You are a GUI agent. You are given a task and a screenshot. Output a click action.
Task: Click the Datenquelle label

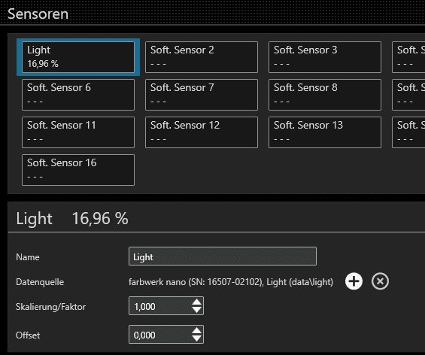click(x=40, y=282)
